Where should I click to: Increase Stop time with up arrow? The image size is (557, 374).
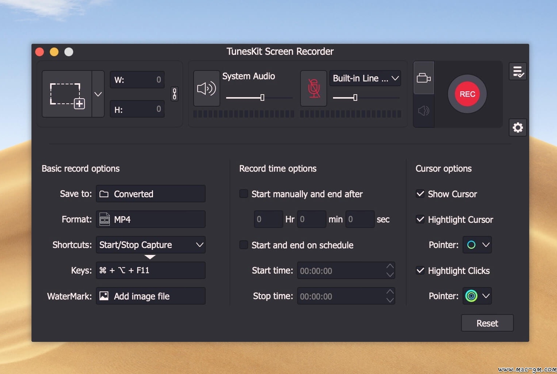coord(390,291)
